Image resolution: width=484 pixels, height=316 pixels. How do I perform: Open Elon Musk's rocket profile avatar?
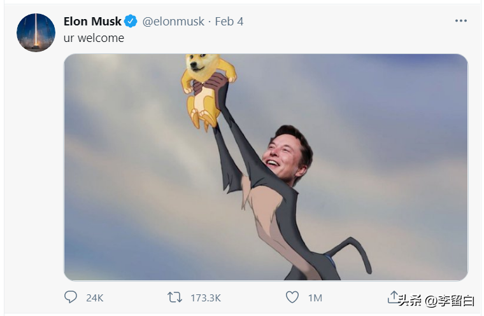[x=36, y=32]
